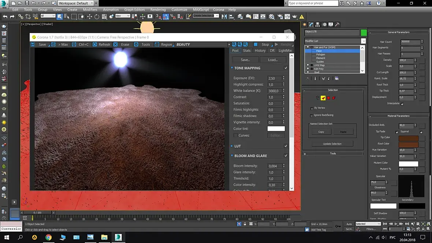The image size is (432, 243).
Task: Click the Exposure (EV) value field
Action: coord(274,78)
